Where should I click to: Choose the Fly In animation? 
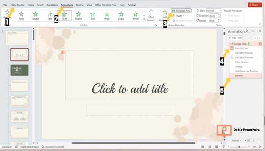tap(64, 15)
